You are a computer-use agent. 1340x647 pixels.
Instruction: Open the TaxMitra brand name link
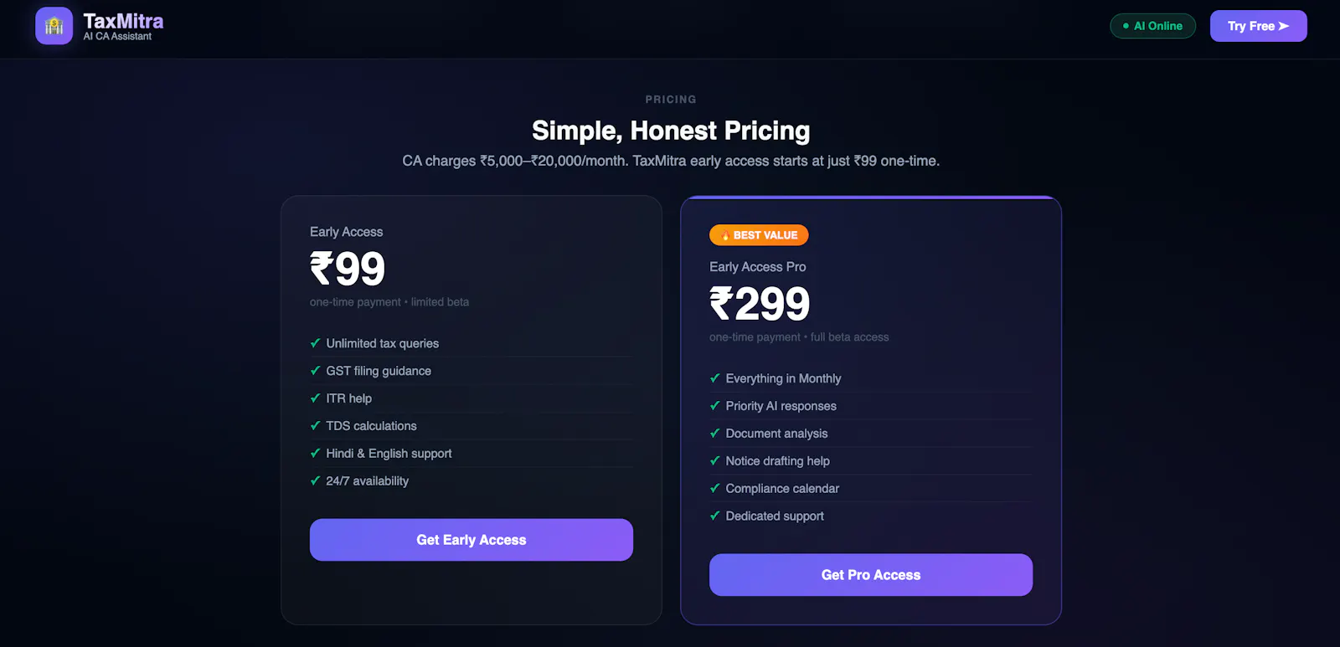pos(123,21)
